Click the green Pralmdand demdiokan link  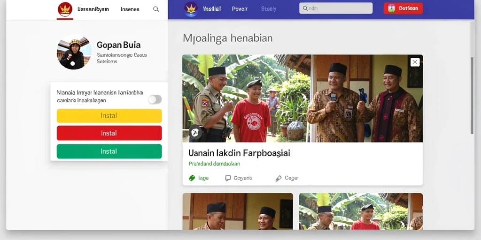coord(214,164)
